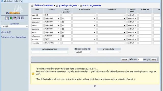Click the length field for reg_date
The width and height of the screenshot is (163, 91).
(x=66, y=43)
